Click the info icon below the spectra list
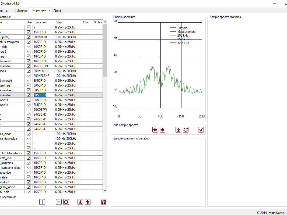This screenshot has width=287, height=215. point(42,202)
